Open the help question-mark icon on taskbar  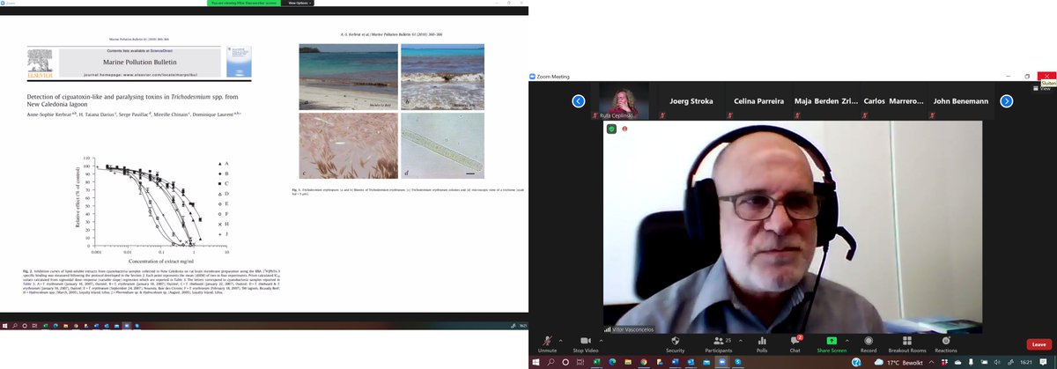click(855, 362)
